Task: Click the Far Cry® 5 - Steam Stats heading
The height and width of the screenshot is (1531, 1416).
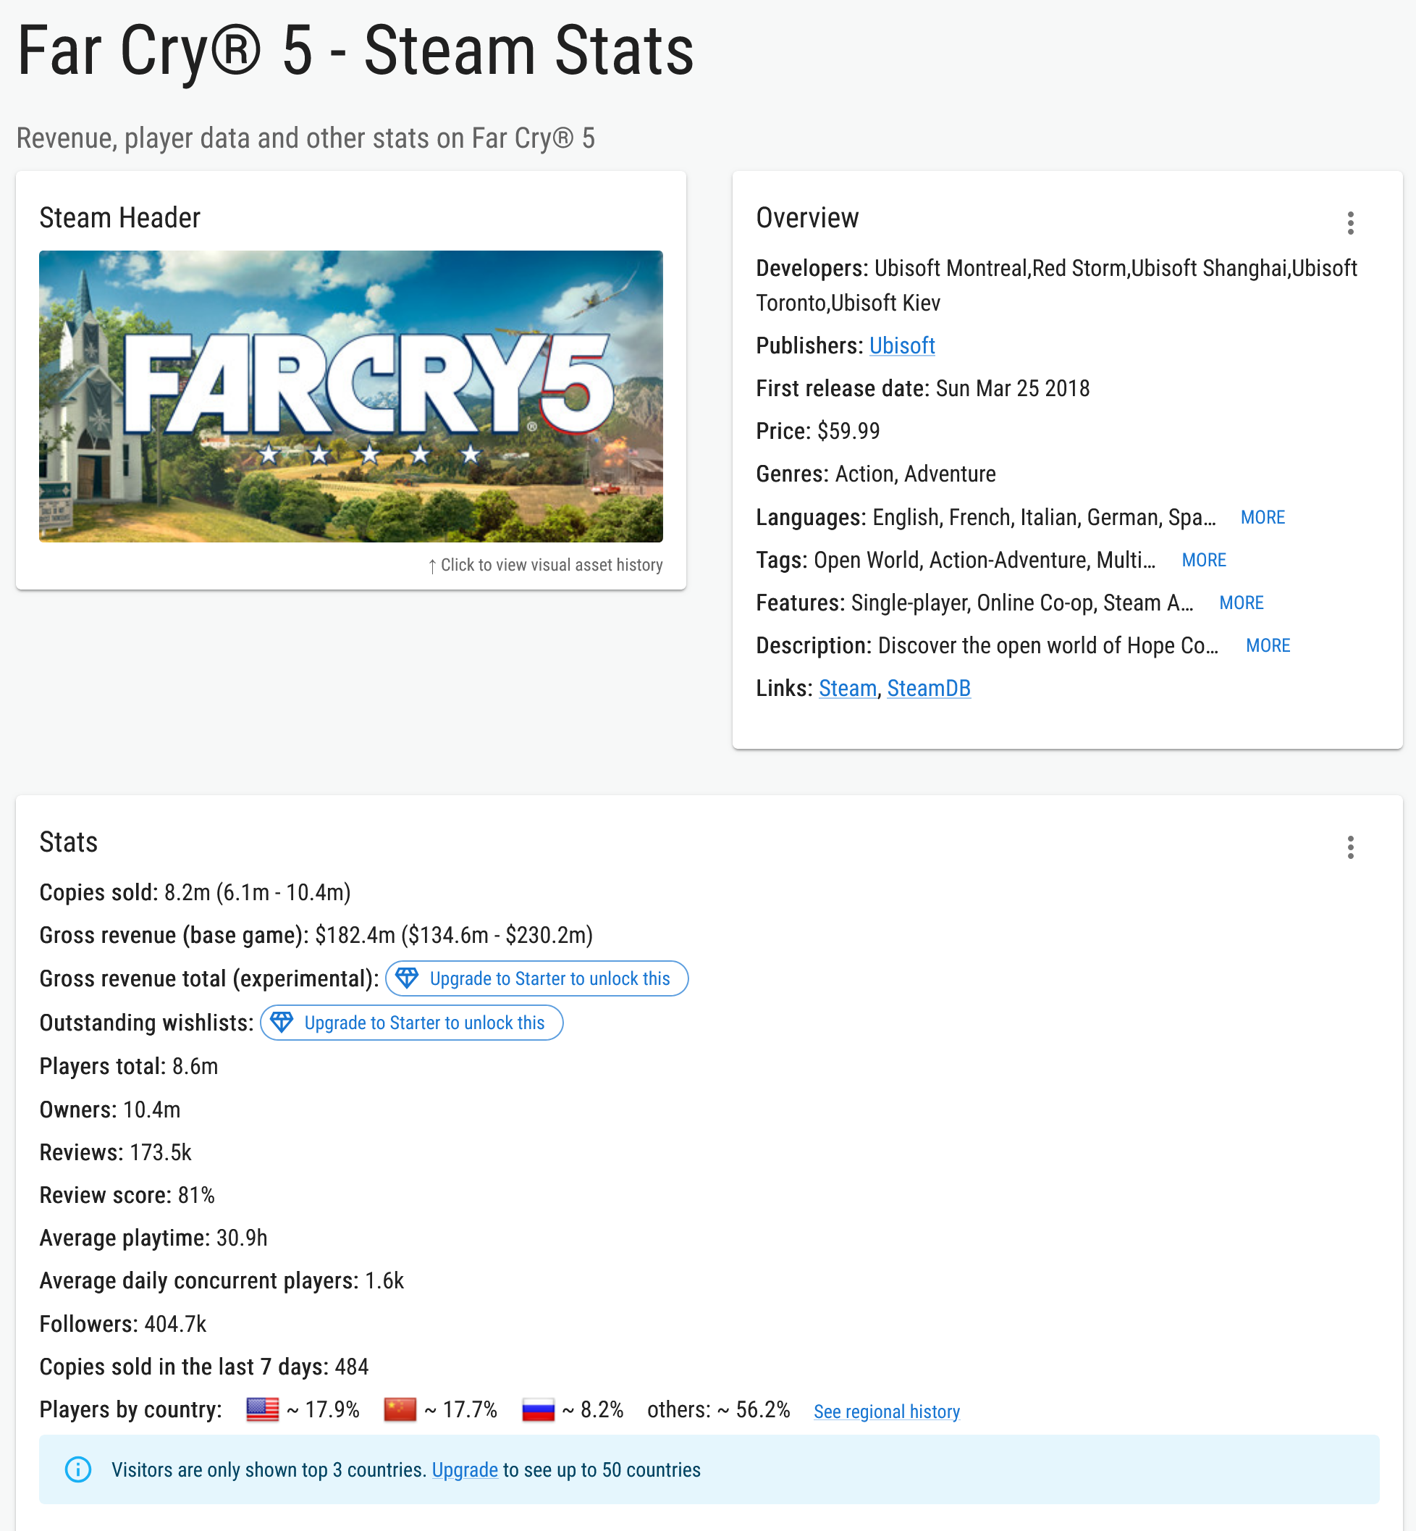Action: [355, 51]
